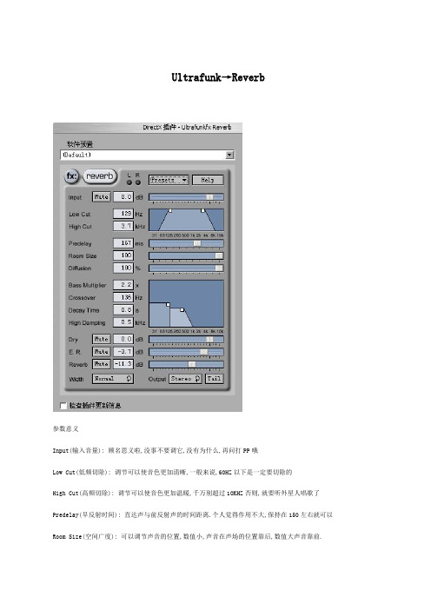The image size is (431, 610).
Task: Mute the Input signal
Action: pos(101,197)
